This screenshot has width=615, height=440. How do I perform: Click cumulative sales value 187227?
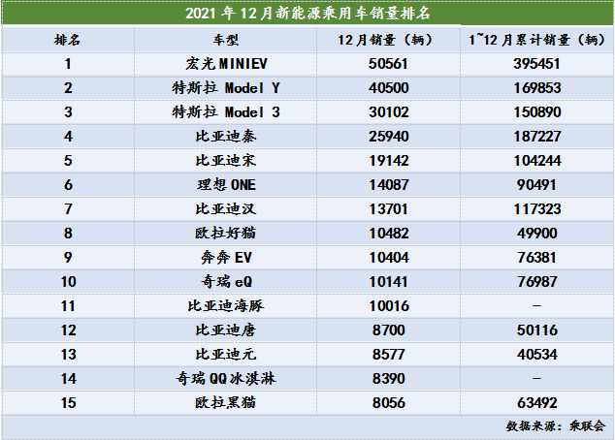(x=537, y=137)
